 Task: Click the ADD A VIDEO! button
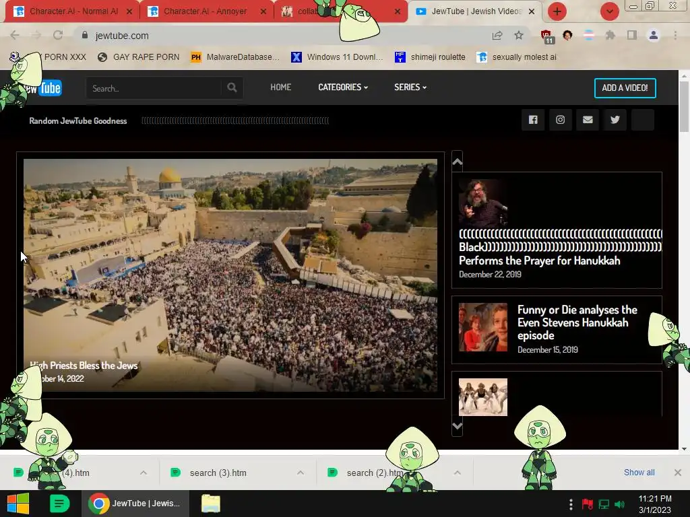(625, 88)
